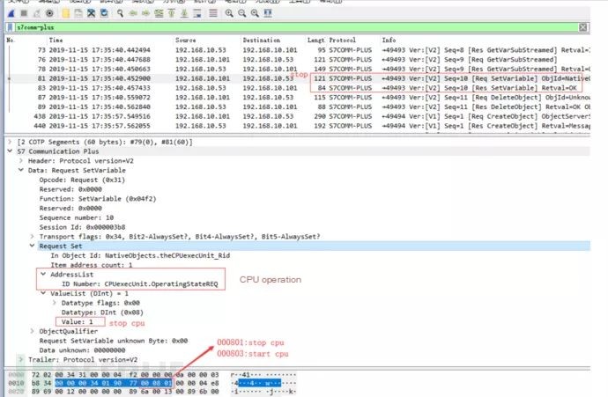Select packet 89 Res DeleteObject row
This screenshot has height=397, width=608.
tap(298, 107)
